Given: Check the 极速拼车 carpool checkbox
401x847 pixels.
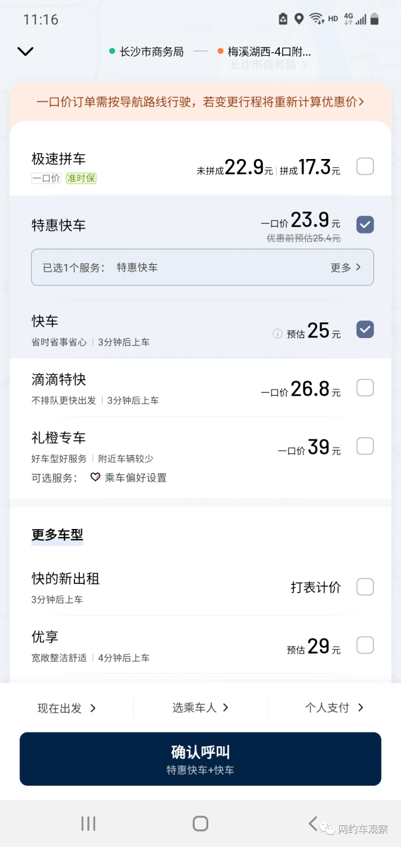Looking at the screenshot, I should click(365, 167).
